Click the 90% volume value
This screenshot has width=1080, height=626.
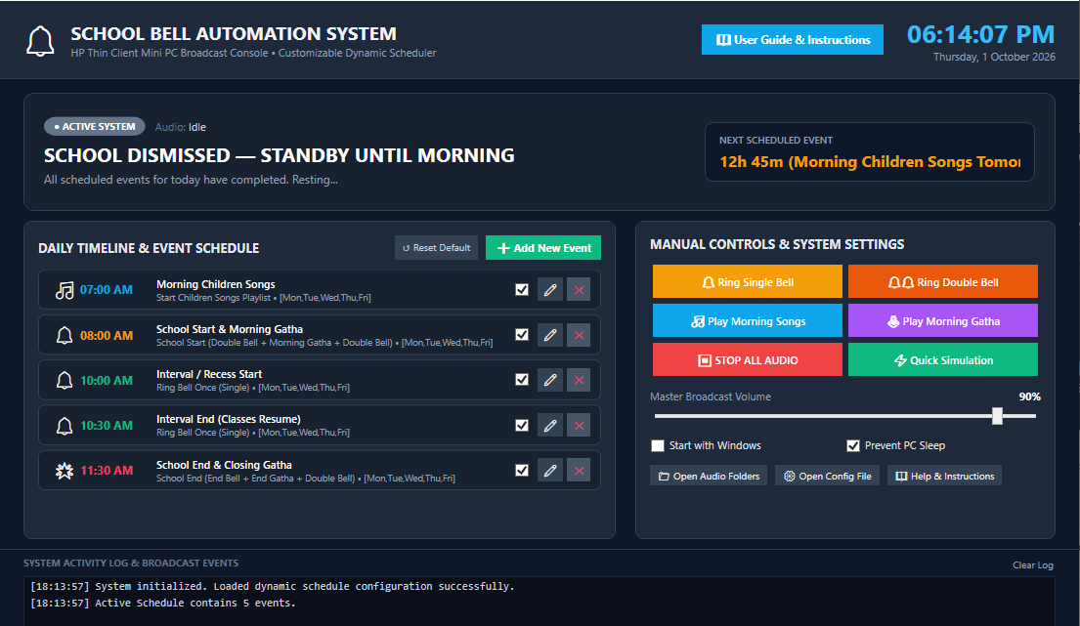[x=1030, y=396]
